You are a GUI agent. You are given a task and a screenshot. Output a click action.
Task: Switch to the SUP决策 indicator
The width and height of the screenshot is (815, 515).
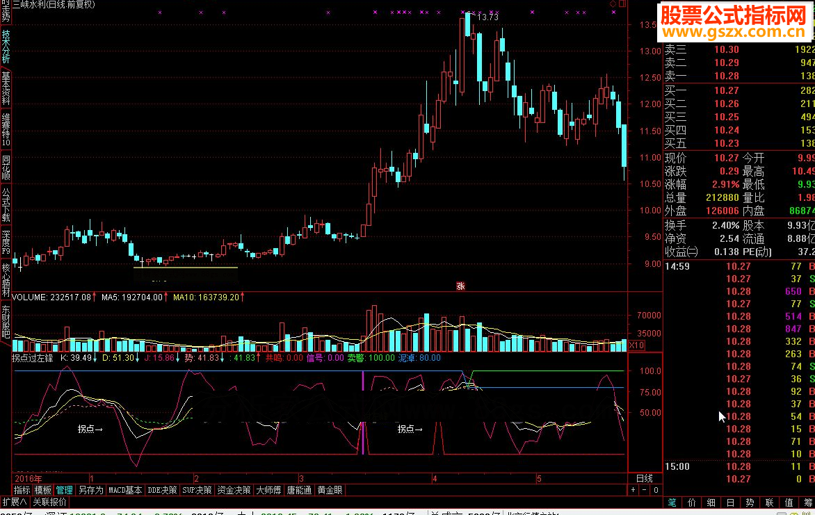pyautogui.click(x=197, y=490)
